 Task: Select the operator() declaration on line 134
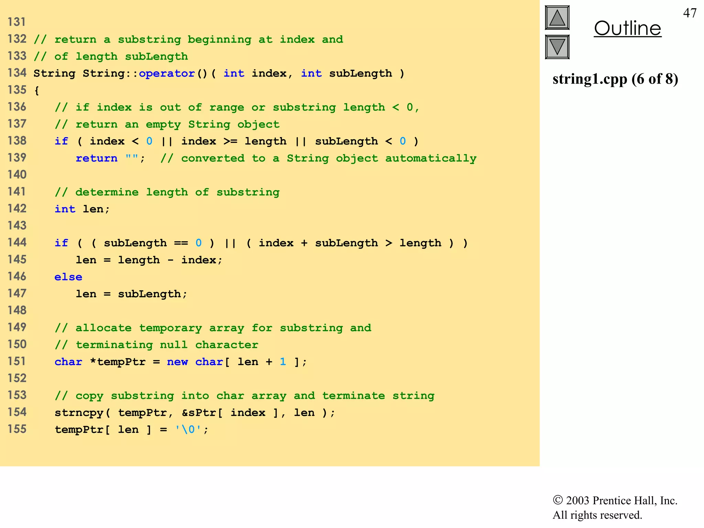(x=219, y=73)
